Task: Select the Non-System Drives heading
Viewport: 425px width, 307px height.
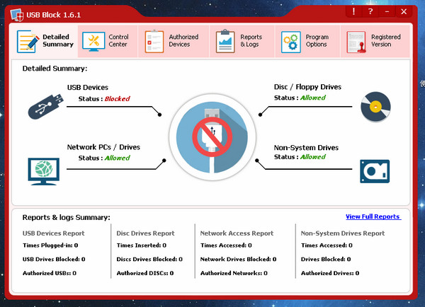Action: click(x=306, y=148)
